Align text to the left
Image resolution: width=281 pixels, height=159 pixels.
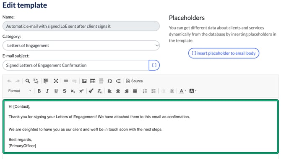tap(109, 91)
